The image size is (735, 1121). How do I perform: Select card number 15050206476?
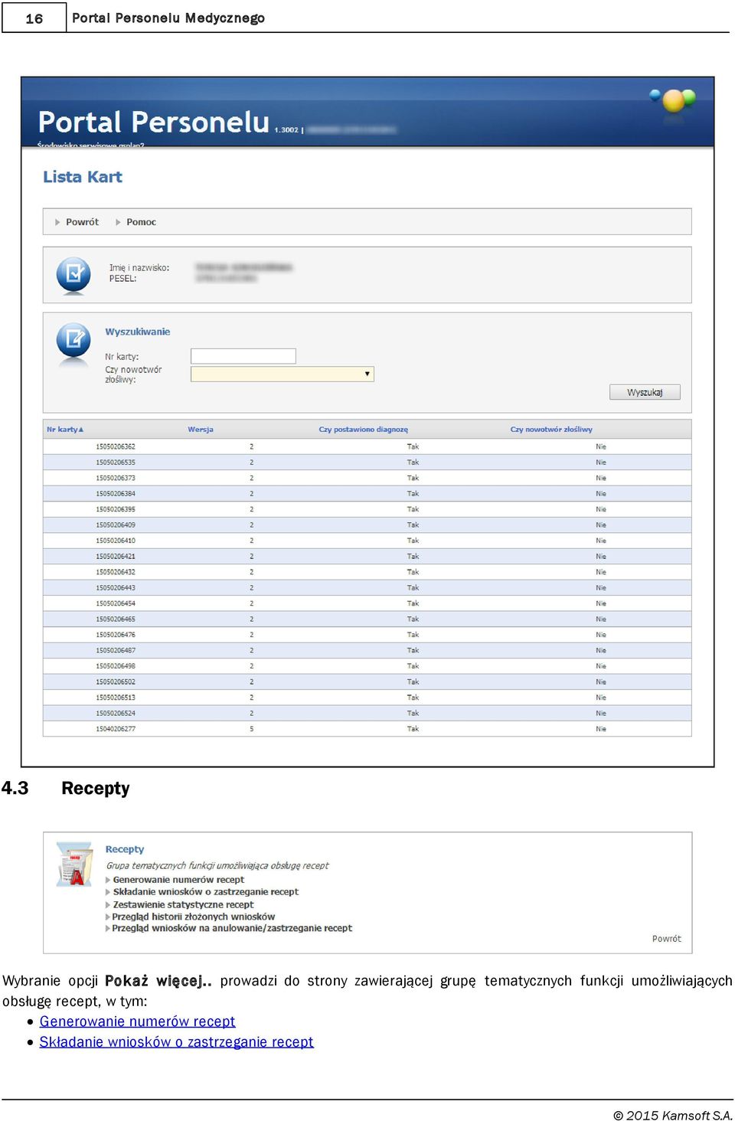pos(116,635)
